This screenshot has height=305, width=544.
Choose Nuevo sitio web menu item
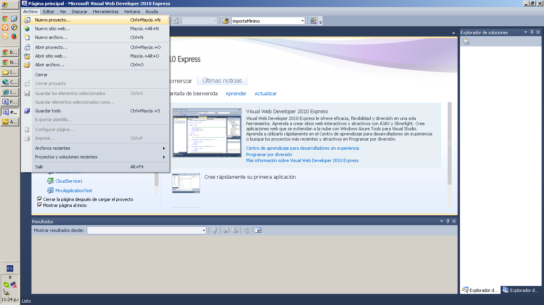[96, 29]
